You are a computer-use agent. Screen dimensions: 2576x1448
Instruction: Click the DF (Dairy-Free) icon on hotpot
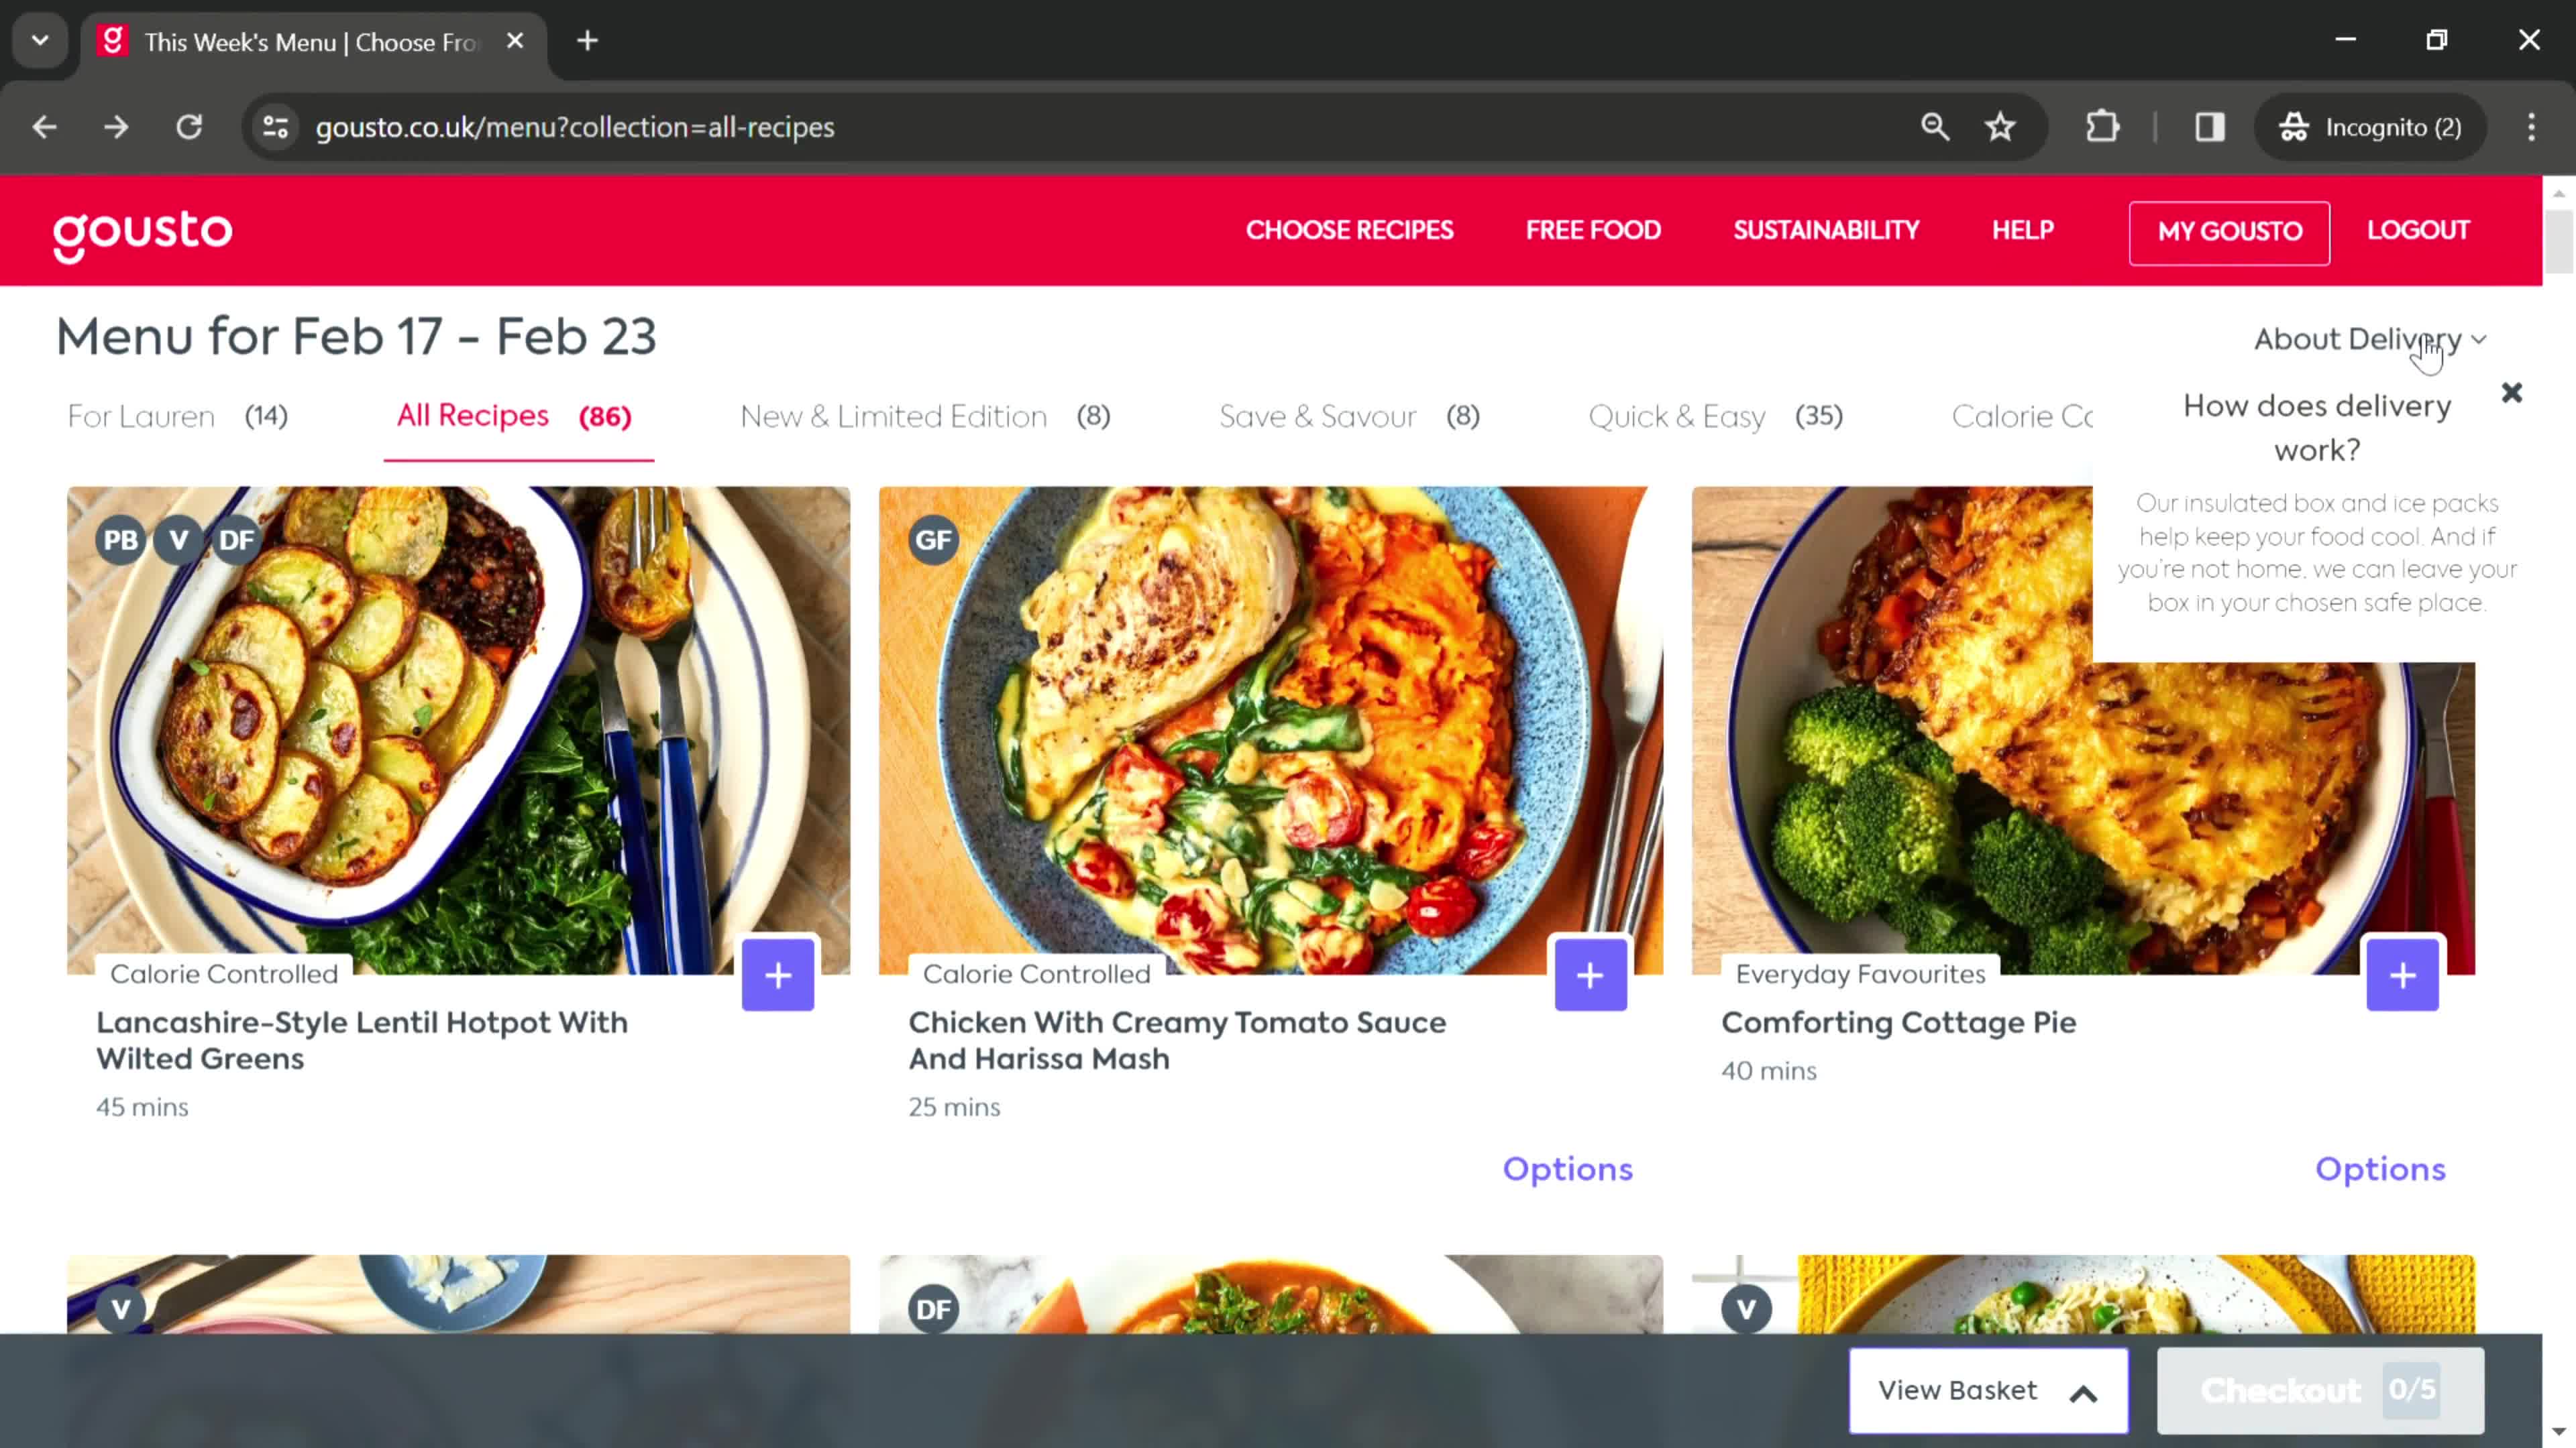[237, 539]
